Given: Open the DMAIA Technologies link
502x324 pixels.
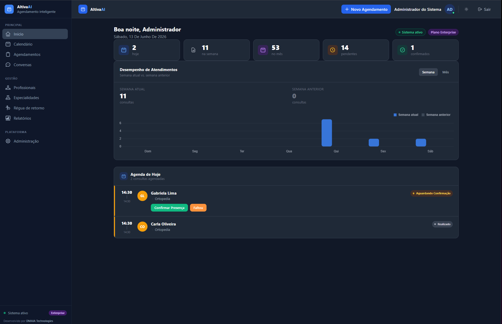Looking at the screenshot, I should point(40,321).
